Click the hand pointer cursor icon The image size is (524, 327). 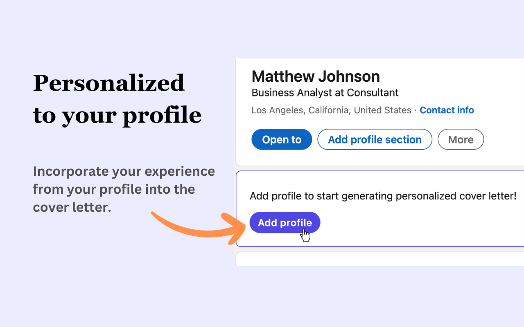pyautogui.click(x=305, y=235)
